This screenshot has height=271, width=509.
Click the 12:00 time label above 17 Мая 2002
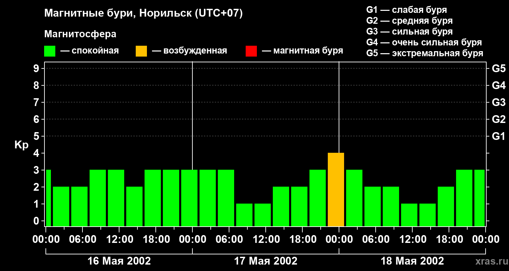[x=266, y=239]
